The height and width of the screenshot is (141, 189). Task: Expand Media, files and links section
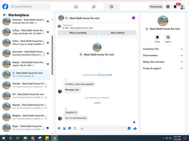click(x=163, y=62)
